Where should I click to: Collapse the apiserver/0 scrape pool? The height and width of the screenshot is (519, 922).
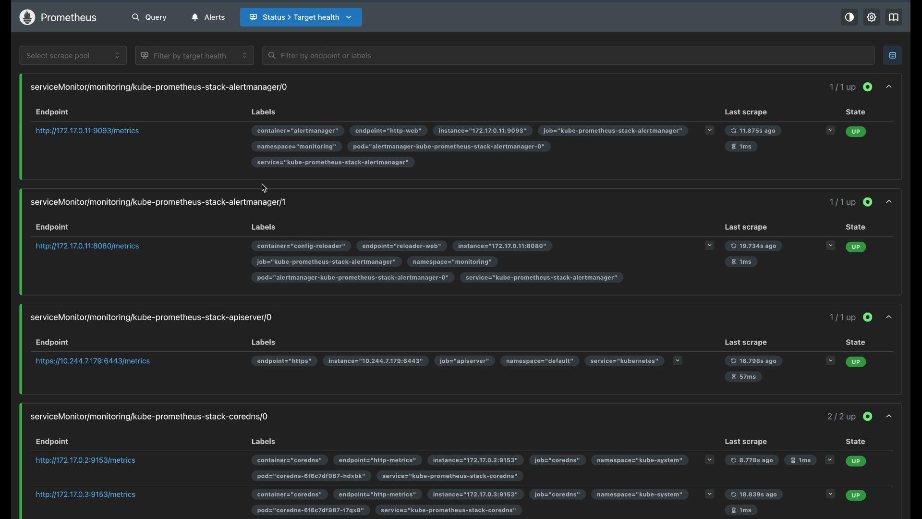[889, 318]
